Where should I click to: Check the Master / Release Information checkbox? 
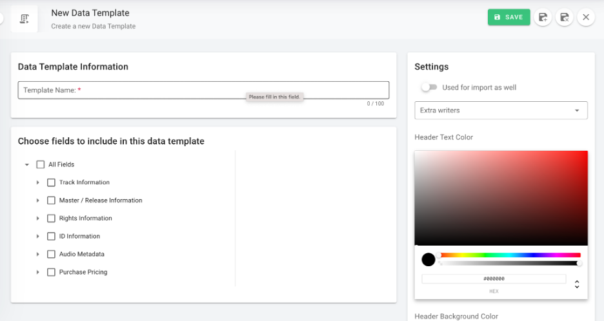point(51,200)
